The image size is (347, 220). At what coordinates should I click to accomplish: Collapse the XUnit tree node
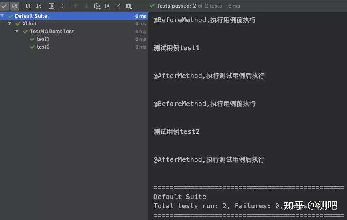point(9,23)
